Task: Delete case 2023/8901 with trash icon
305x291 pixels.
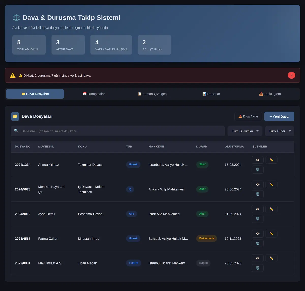Action: coord(257,268)
